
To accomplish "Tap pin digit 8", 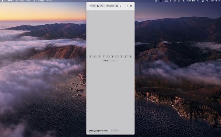I will [121, 56].
